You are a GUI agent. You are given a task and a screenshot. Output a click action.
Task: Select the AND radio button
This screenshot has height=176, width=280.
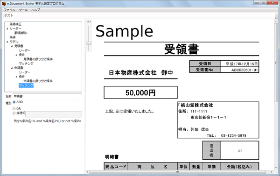pos(14,102)
